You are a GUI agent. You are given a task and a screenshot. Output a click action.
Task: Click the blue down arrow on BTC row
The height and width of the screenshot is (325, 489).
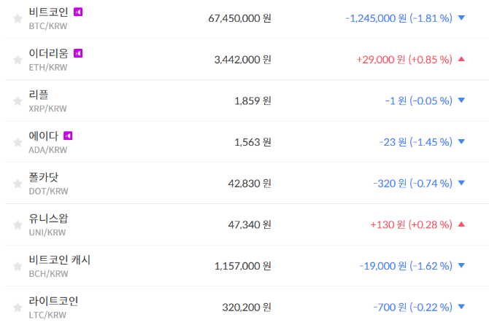(461, 17)
